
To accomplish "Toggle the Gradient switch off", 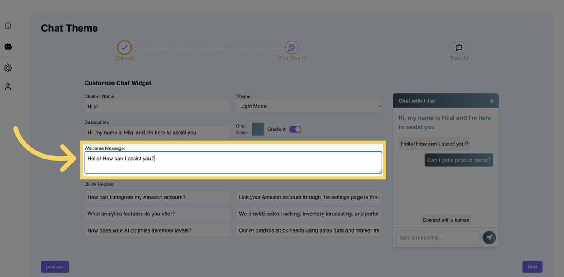I will (295, 129).
